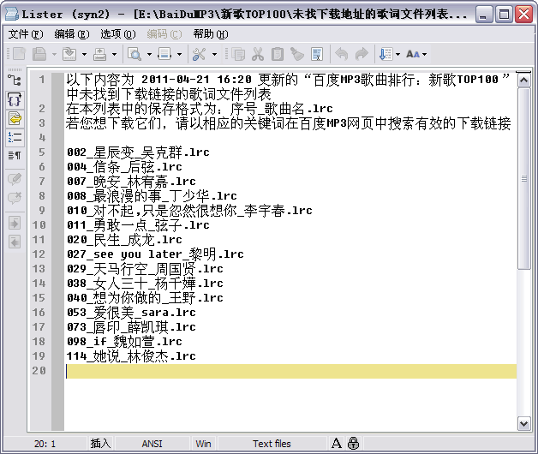The height and width of the screenshot is (454, 538).
Task: Expand the Save icon dropdown arrow
Action: (x=54, y=54)
